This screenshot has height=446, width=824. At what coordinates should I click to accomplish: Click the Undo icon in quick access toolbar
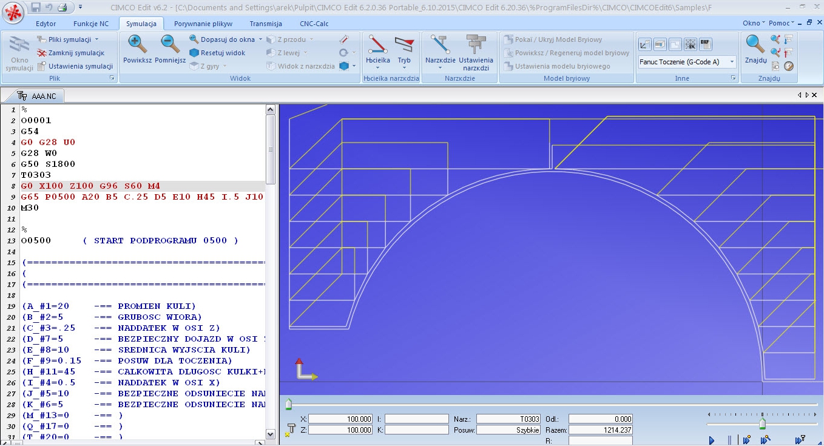coord(49,7)
